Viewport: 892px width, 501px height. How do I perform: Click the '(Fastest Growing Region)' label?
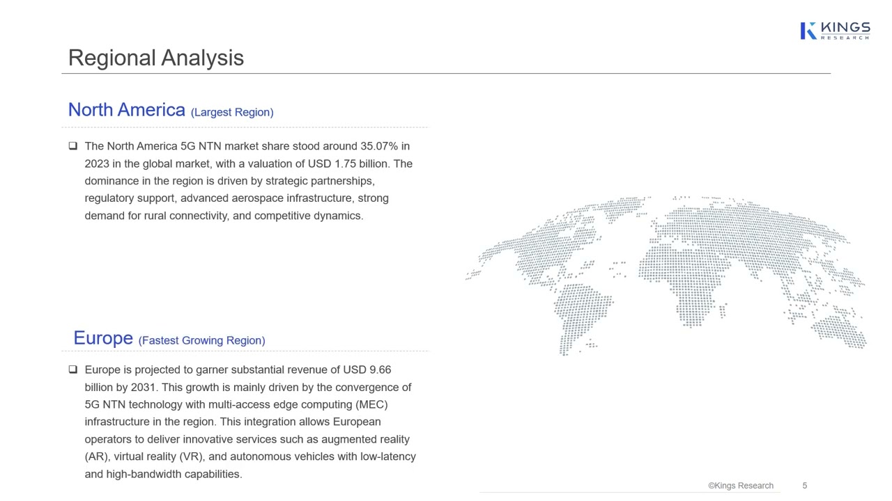[x=202, y=340]
